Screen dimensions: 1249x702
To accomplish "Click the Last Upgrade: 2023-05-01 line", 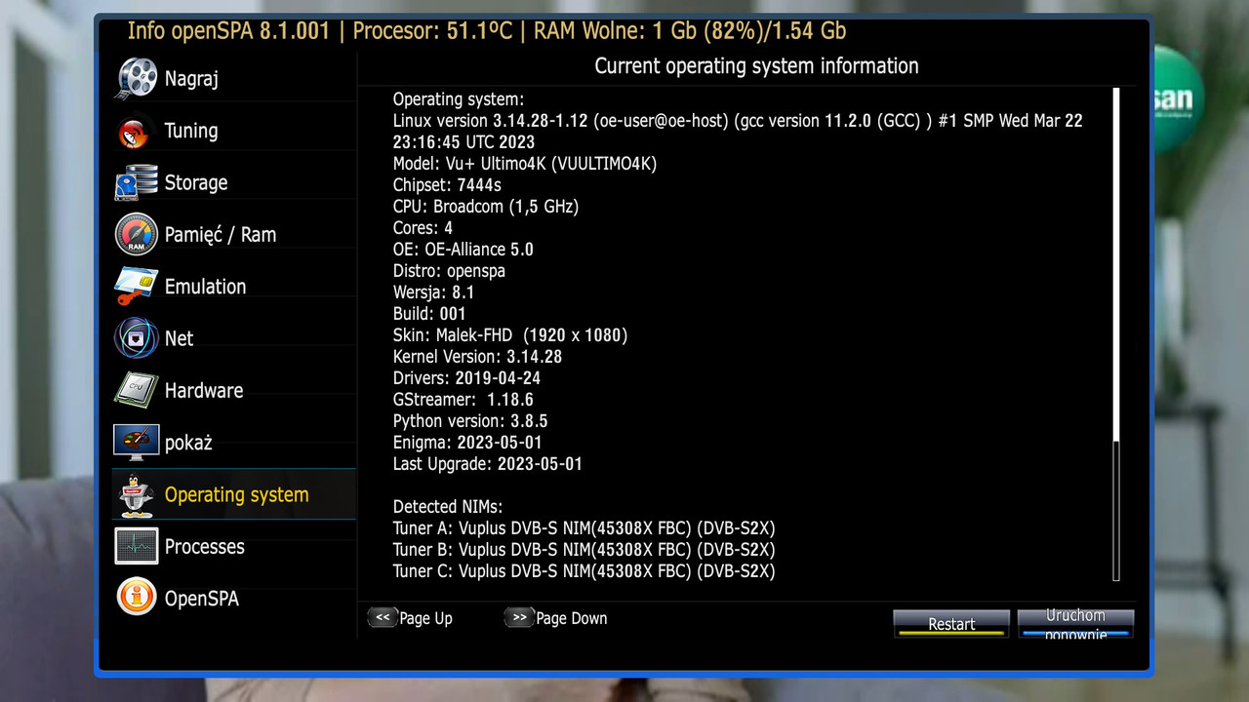I will click(x=488, y=464).
